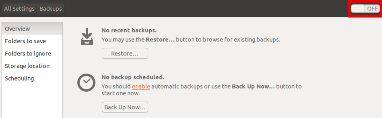Follow the orange enable link

(x=141, y=87)
